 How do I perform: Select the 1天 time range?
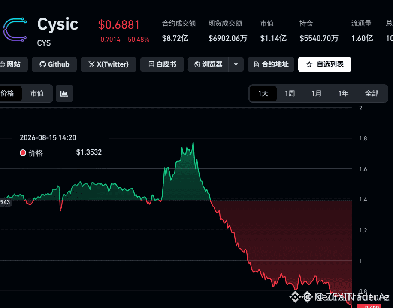click(263, 94)
